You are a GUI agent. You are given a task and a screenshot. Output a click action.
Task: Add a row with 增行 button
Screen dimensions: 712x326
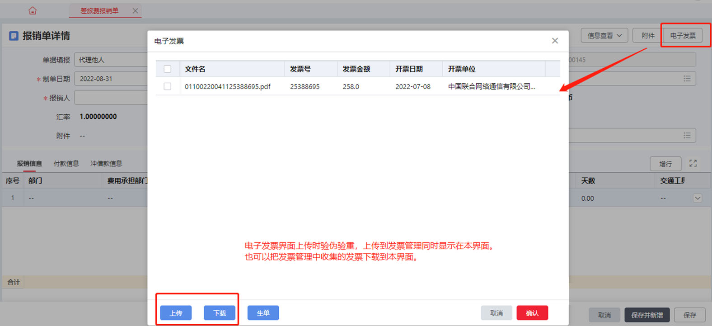665,164
